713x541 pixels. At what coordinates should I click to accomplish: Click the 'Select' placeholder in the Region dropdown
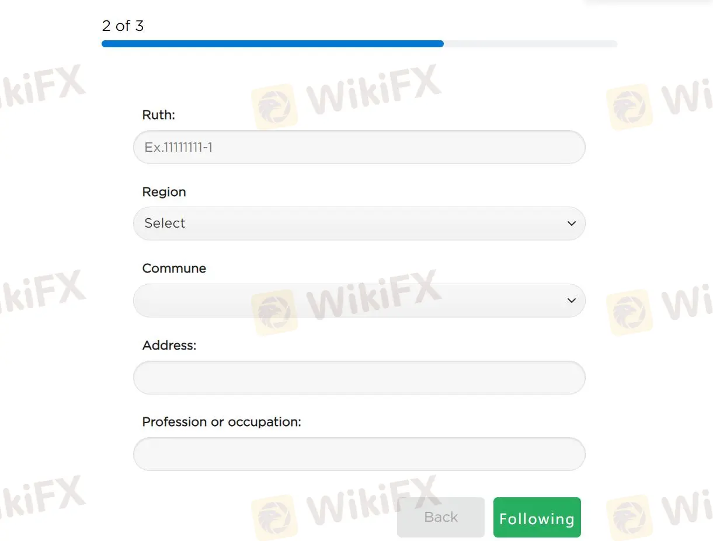pos(164,223)
